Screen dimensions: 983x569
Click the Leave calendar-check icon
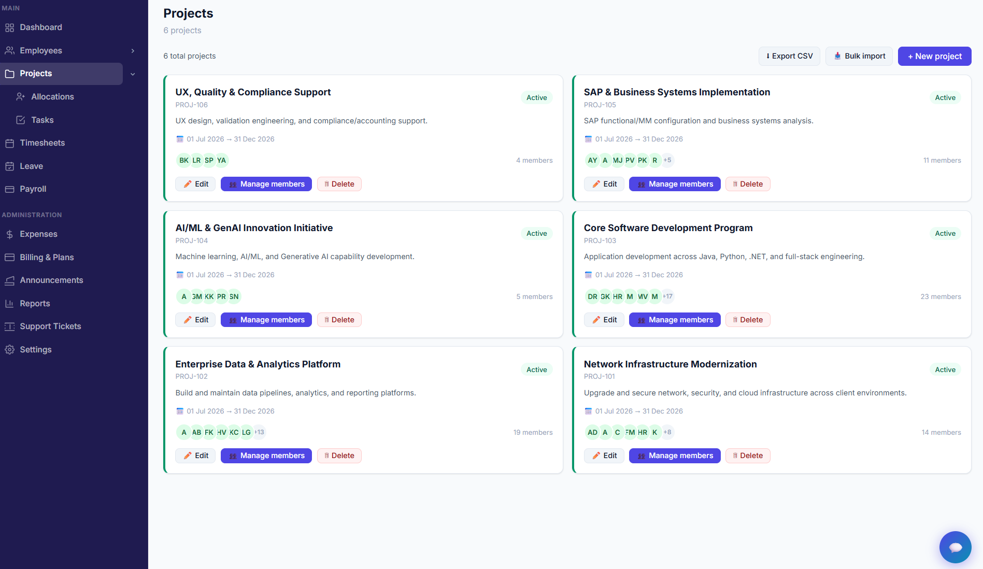(x=9, y=166)
